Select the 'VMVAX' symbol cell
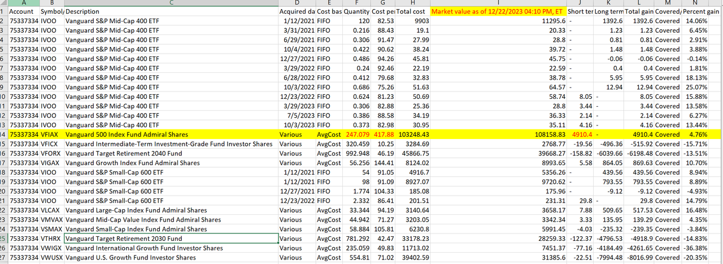Image resolution: width=723 pixels, height=264 pixels. click(51, 219)
